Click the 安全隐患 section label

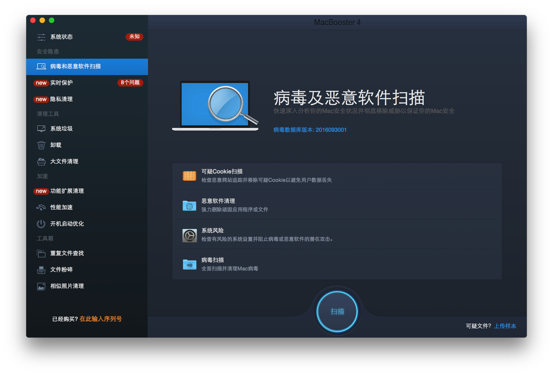[x=48, y=52]
